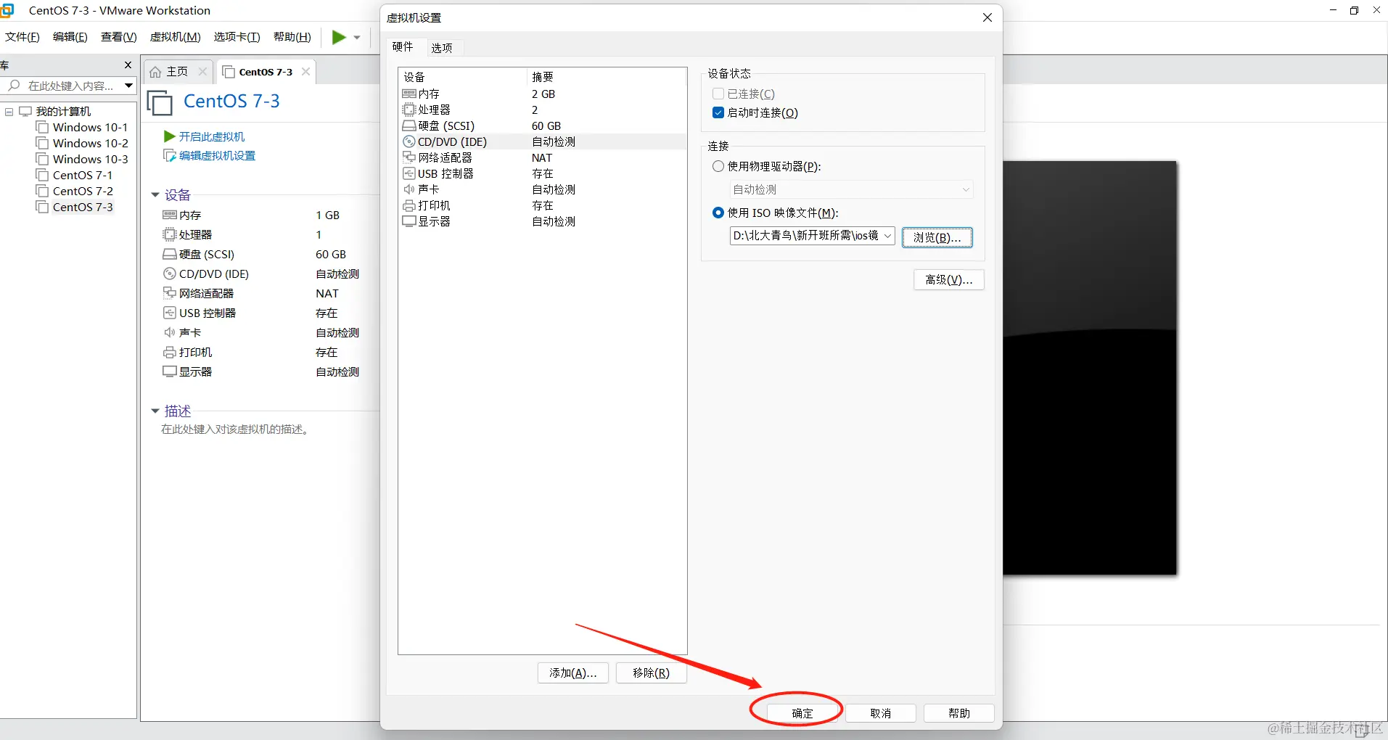Open the power button dropdown arrow in toolbar
The image size is (1388, 740).
click(x=357, y=37)
